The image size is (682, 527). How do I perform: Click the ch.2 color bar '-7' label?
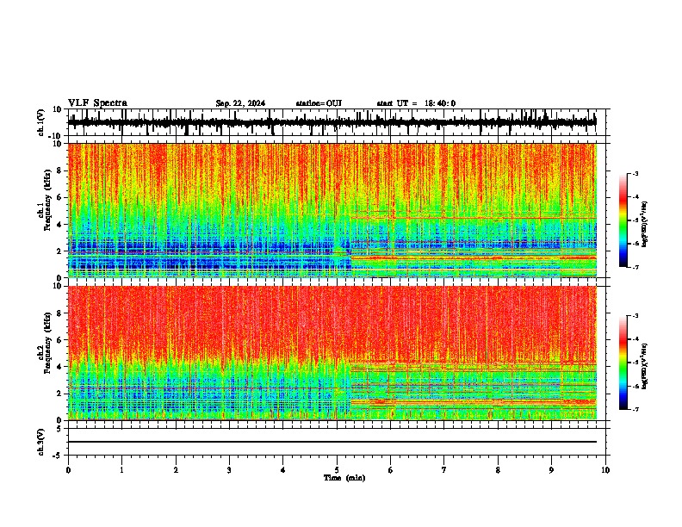635,409
